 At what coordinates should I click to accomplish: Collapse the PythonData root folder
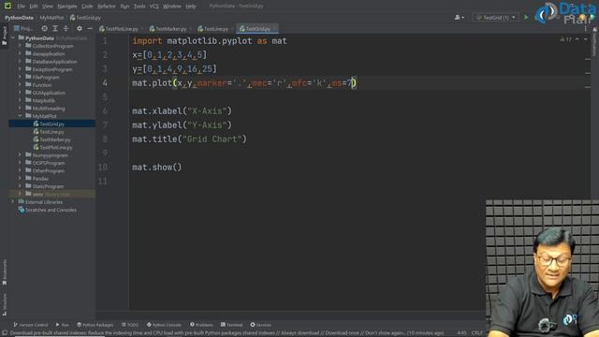click(13, 38)
